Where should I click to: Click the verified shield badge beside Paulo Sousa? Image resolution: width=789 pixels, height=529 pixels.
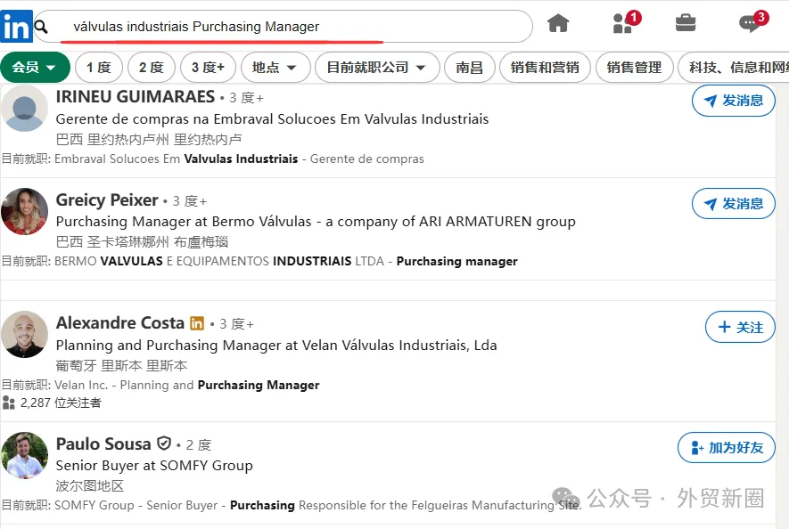[164, 444]
